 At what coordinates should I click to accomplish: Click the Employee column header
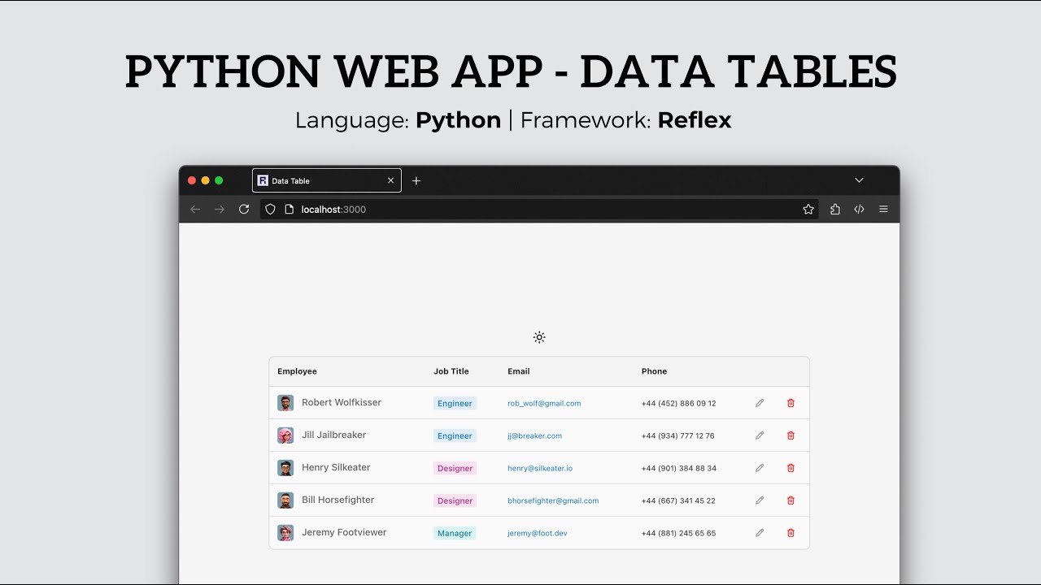point(297,371)
